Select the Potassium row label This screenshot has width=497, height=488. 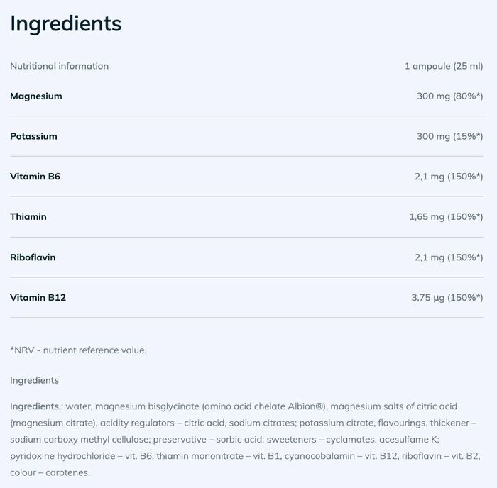click(33, 136)
